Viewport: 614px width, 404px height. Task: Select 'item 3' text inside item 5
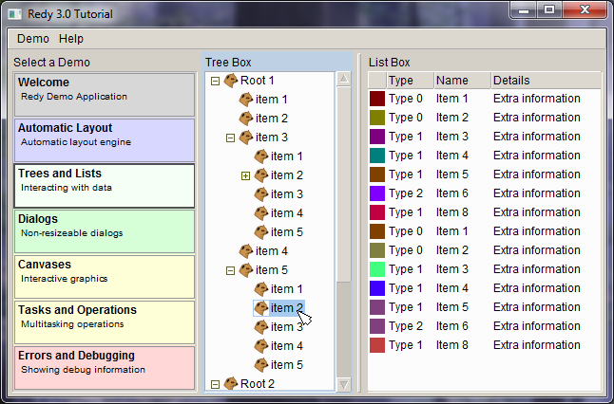point(287,327)
